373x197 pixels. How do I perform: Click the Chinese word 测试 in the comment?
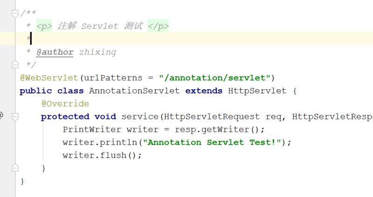tap(133, 26)
